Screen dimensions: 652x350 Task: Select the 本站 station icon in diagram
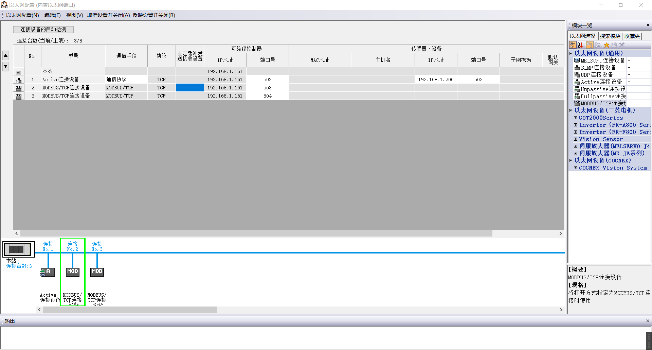click(x=19, y=249)
